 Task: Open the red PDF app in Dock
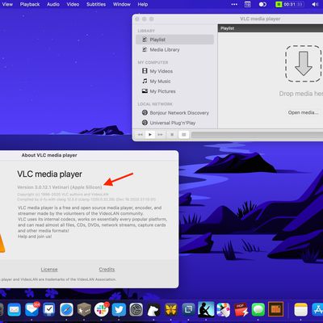[241, 310]
